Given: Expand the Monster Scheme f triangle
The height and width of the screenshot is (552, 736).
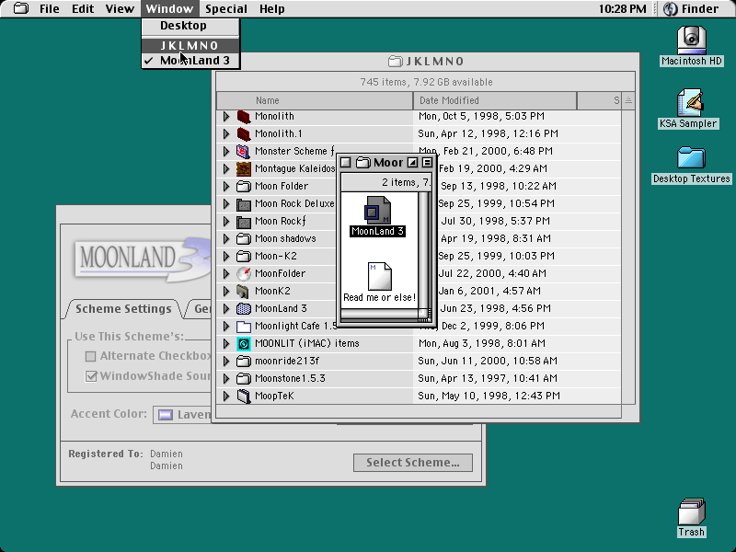Looking at the screenshot, I should tap(226, 151).
